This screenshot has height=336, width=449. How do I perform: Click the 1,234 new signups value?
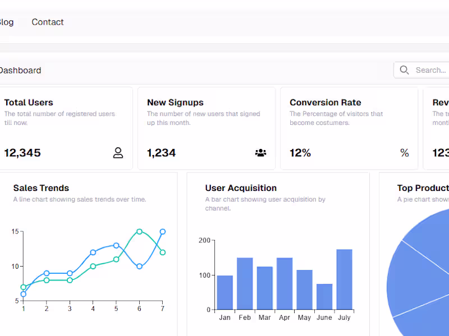click(161, 153)
